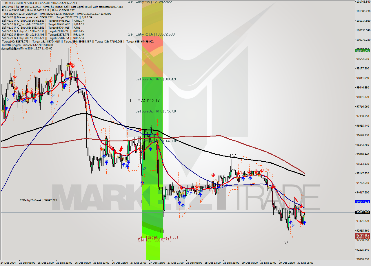Image resolution: width=371 pixels, height=266 pixels.
Task: Click the BTCUSD,M30 chart title text
Action: coord(14,3)
